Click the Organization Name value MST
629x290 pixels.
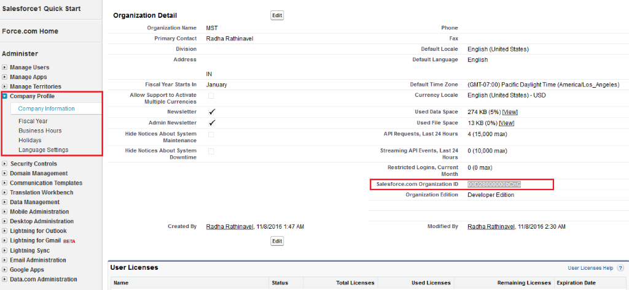[212, 28]
